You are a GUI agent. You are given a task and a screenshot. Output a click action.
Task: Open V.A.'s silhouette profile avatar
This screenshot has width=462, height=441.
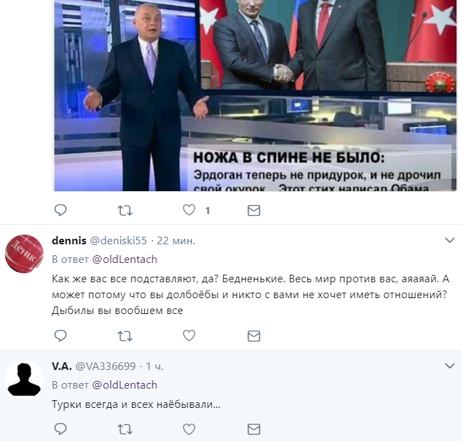(x=24, y=379)
